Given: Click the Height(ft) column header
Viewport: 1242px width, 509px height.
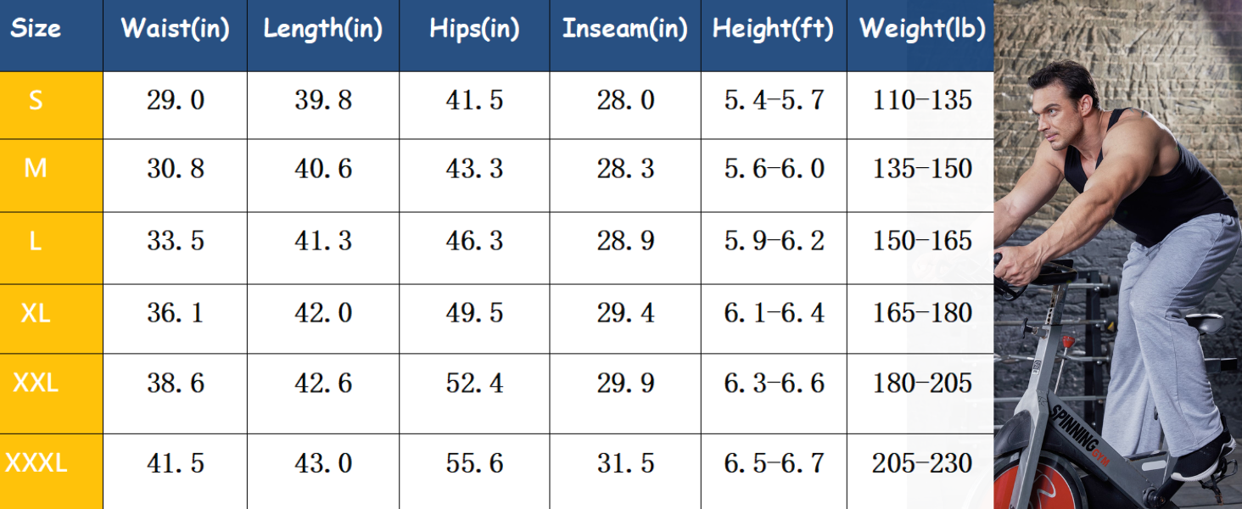Looking at the screenshot, I should click(774, 29).
